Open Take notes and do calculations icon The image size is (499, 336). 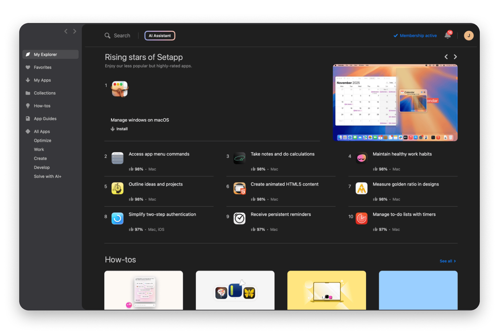point(239,158)
